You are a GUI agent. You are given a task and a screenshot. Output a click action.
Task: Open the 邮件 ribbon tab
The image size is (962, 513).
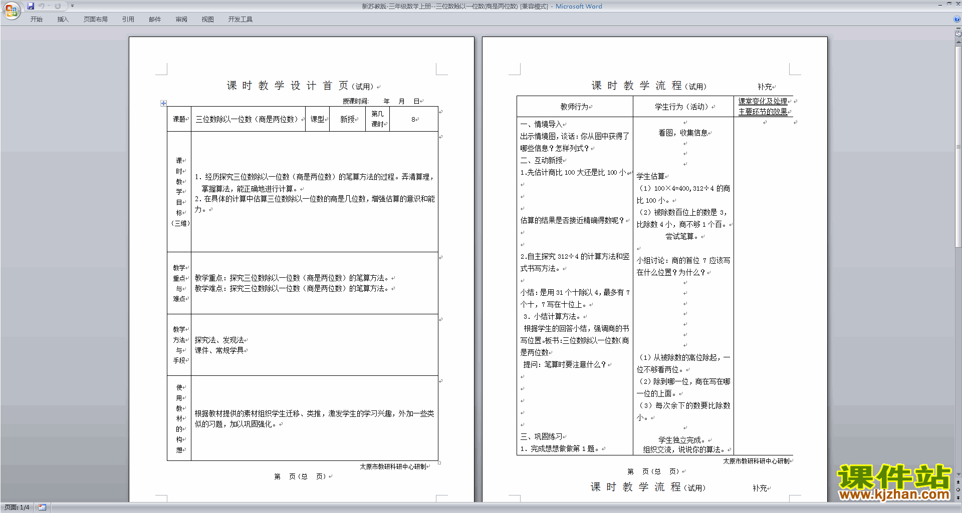155,20
